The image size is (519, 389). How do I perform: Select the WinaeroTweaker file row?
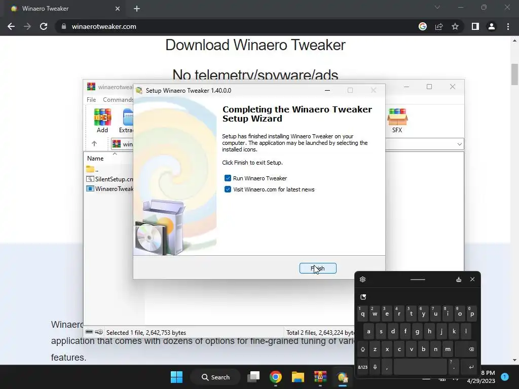tap(109, 188)
